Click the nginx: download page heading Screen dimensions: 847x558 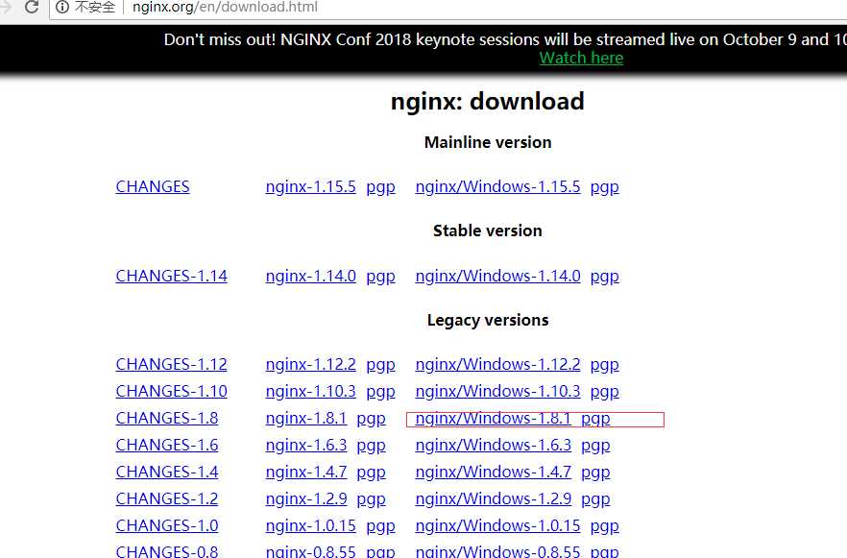click(x=487, y=102)
